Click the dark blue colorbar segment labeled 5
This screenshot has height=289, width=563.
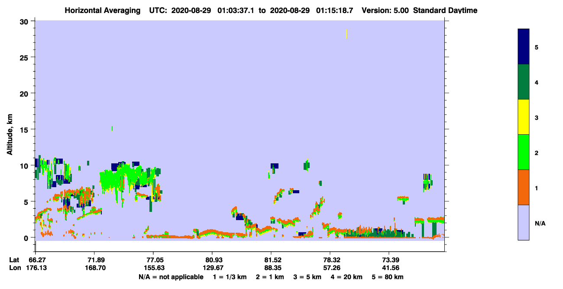tap(524, 46)
